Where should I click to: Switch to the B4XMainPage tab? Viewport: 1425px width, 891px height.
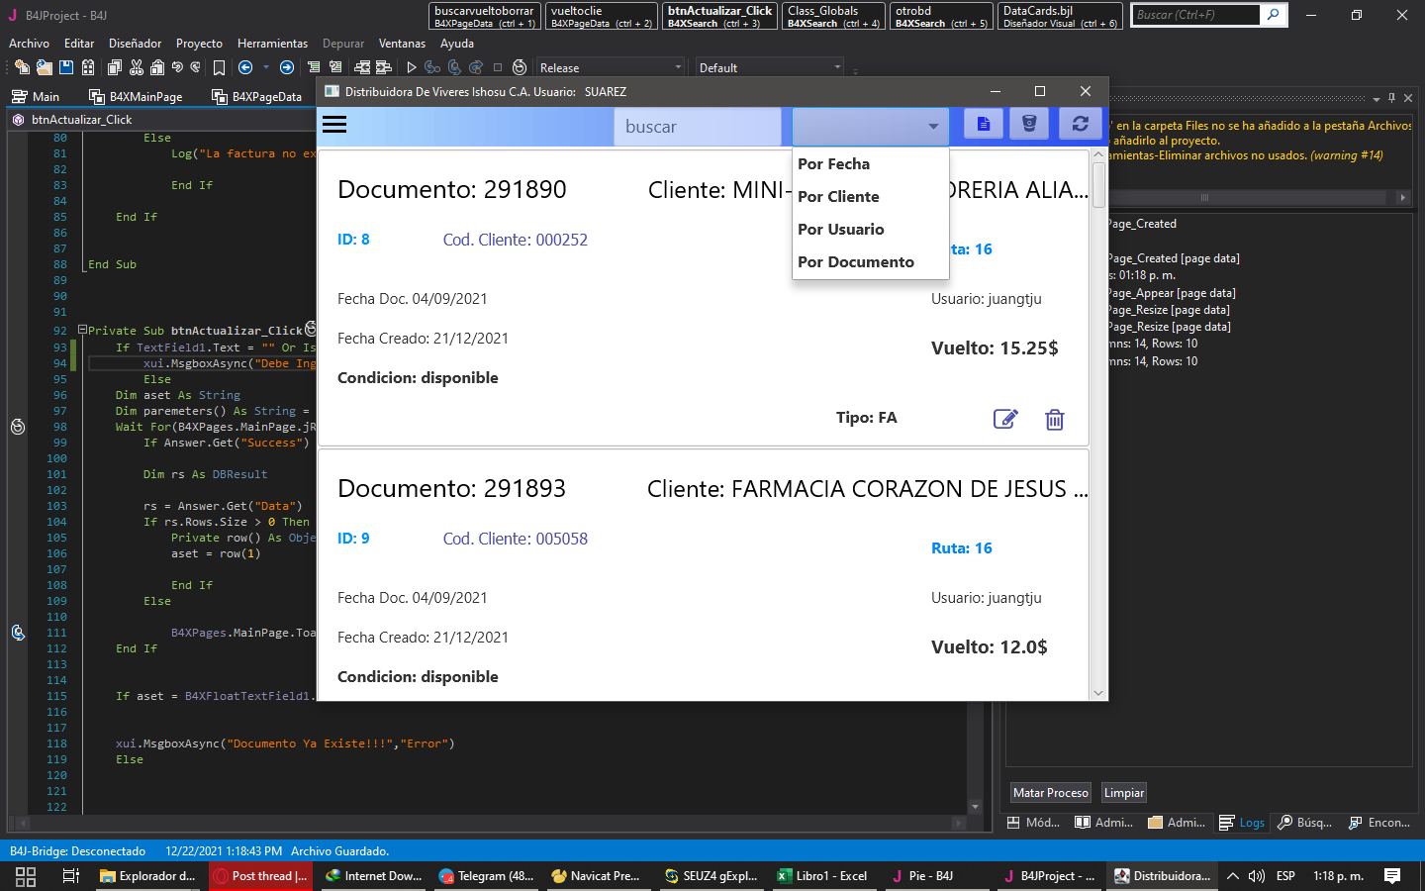point(137,96)
